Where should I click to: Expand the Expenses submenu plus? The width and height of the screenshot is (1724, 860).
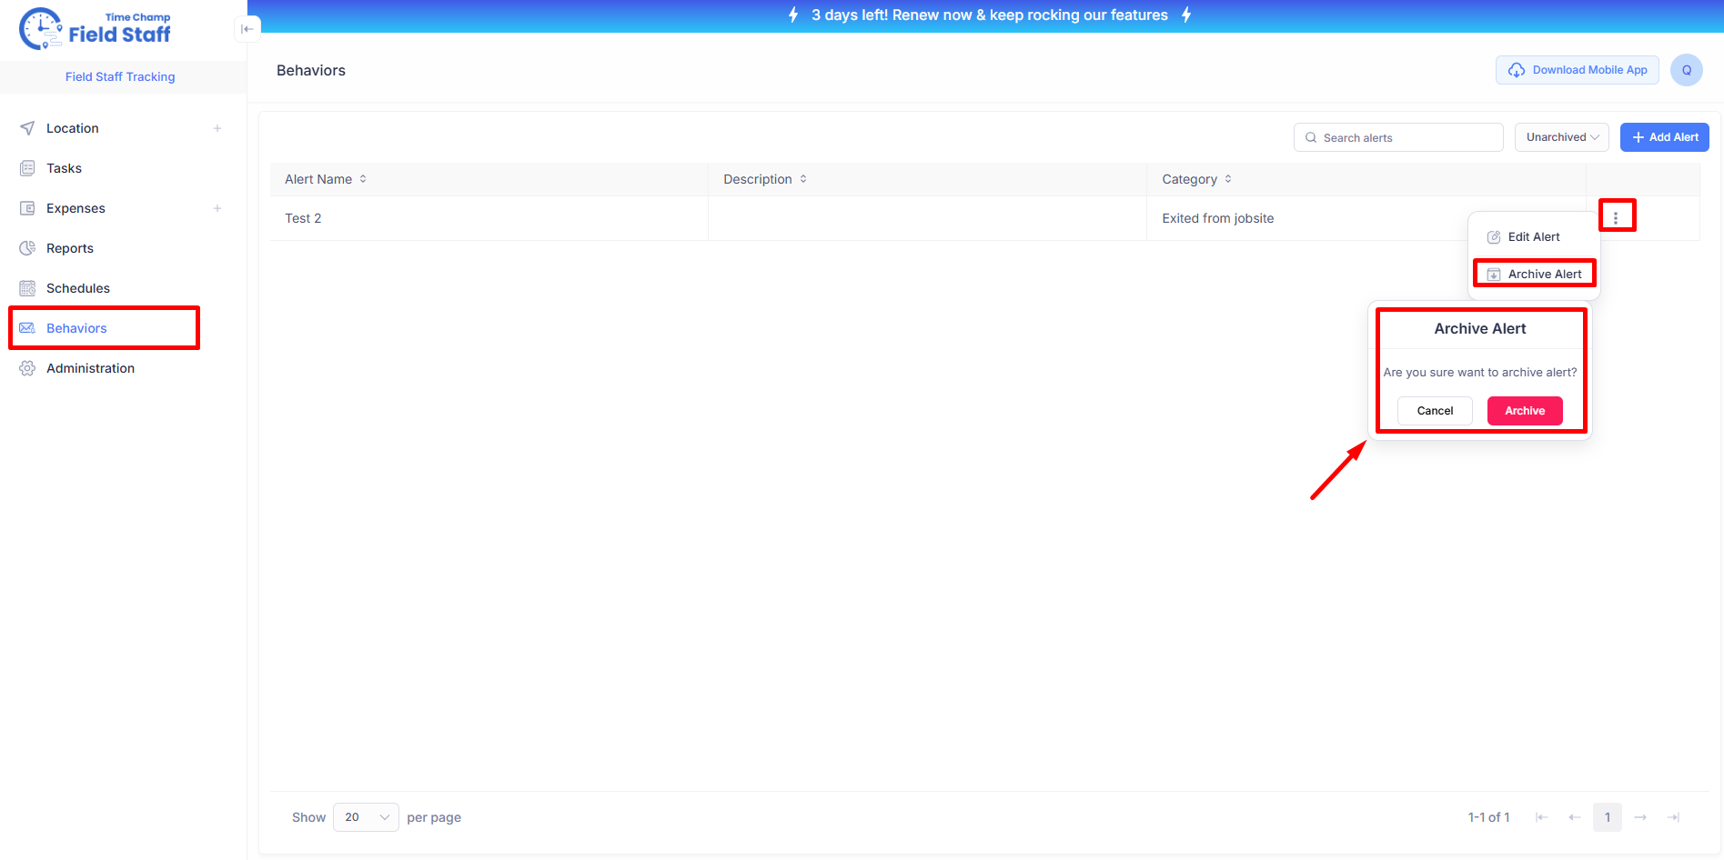(217, 208)
